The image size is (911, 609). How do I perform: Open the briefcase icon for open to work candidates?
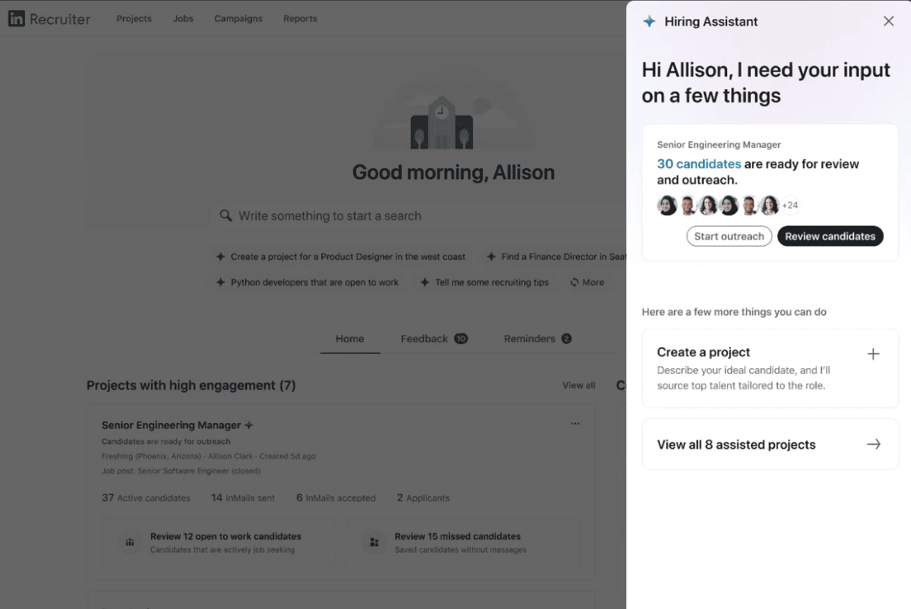click(x=130, y=542)
